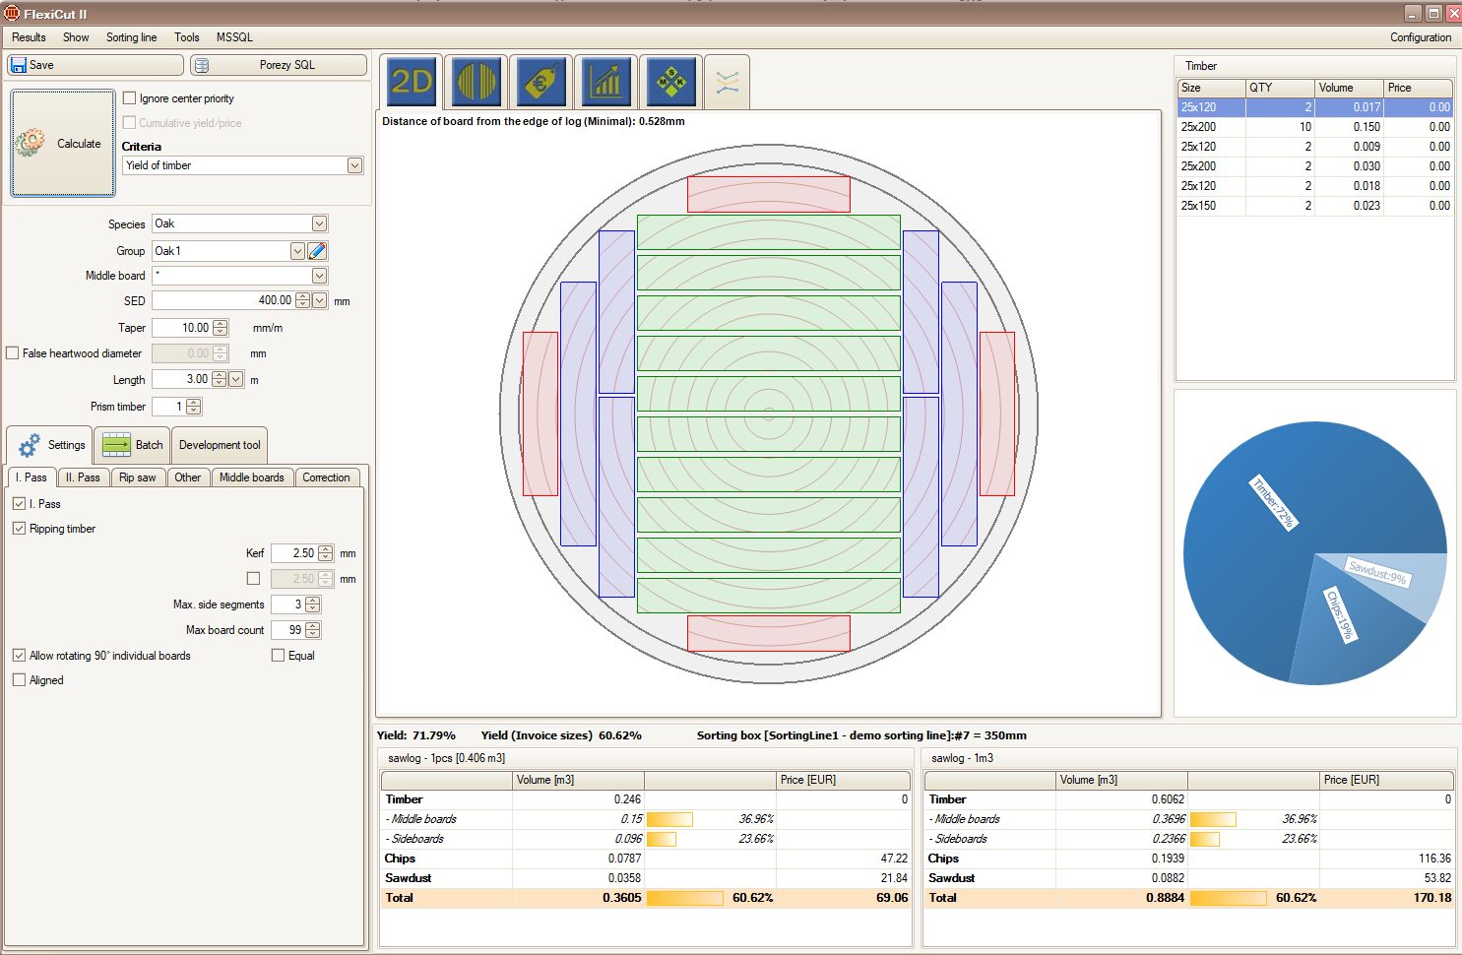
Task: Enable Ignore center priority checkbox
Action: tap(130, 98)
